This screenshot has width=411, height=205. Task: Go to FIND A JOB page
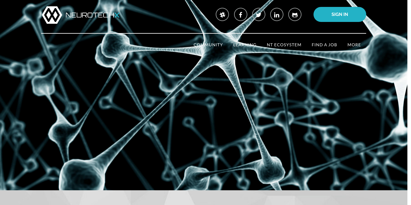(x=324, y=45)
